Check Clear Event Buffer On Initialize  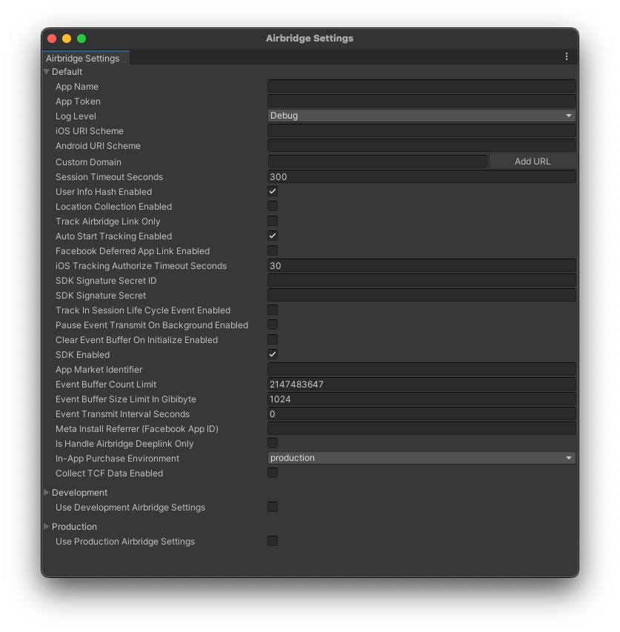click(x=273, y=339)
